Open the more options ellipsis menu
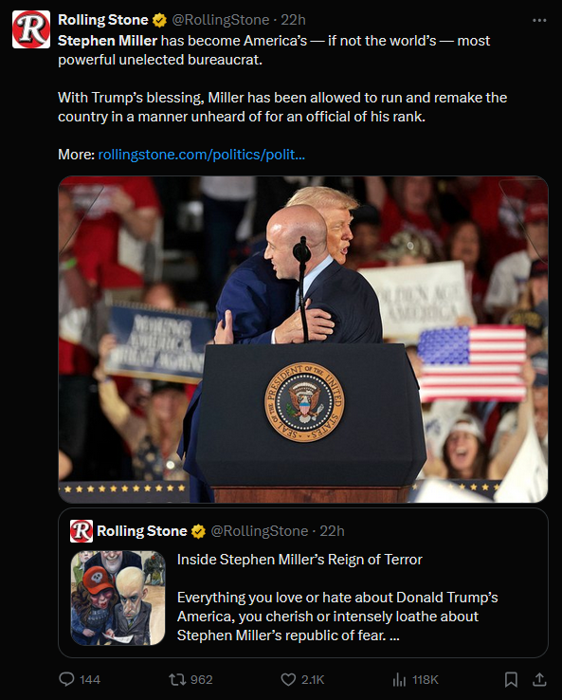 pos(539,20)
